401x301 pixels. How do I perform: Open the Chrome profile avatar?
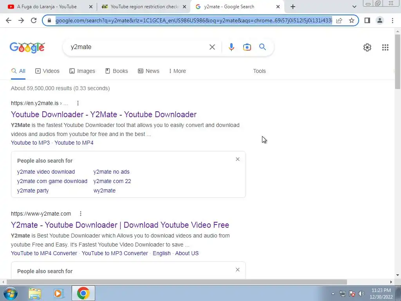380,20
